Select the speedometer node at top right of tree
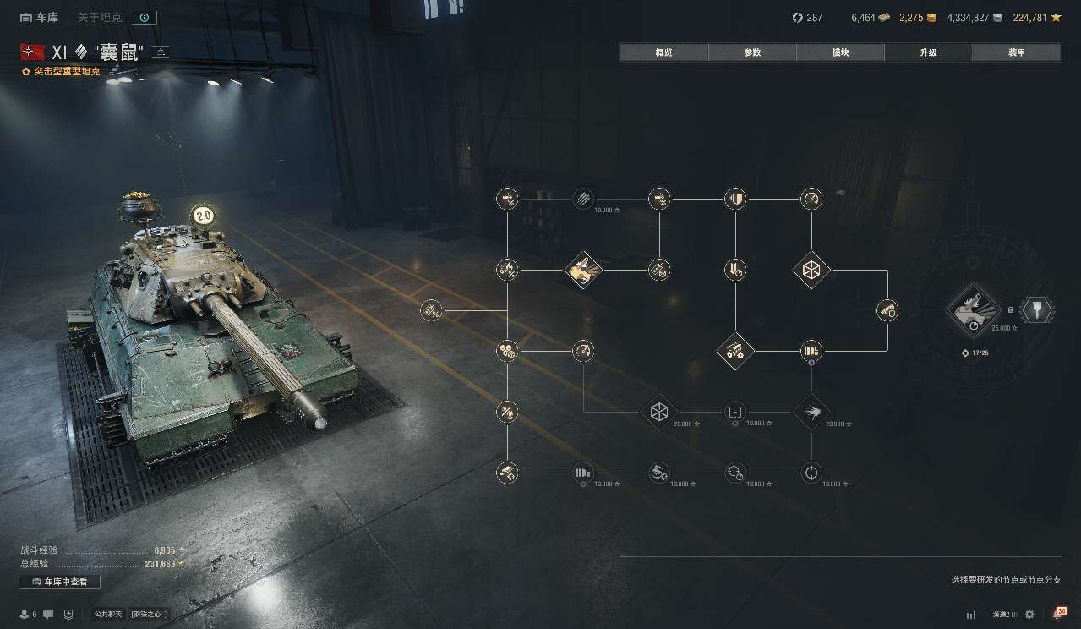This screenshot has width=1081, height=629. [811, 199]
